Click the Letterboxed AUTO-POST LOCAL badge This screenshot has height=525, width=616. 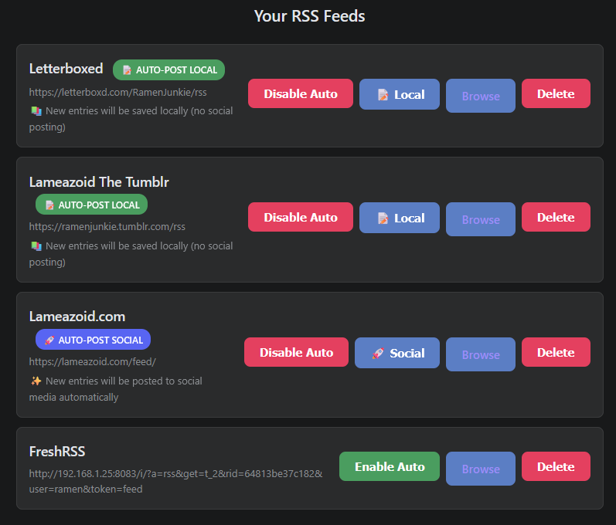168,70
